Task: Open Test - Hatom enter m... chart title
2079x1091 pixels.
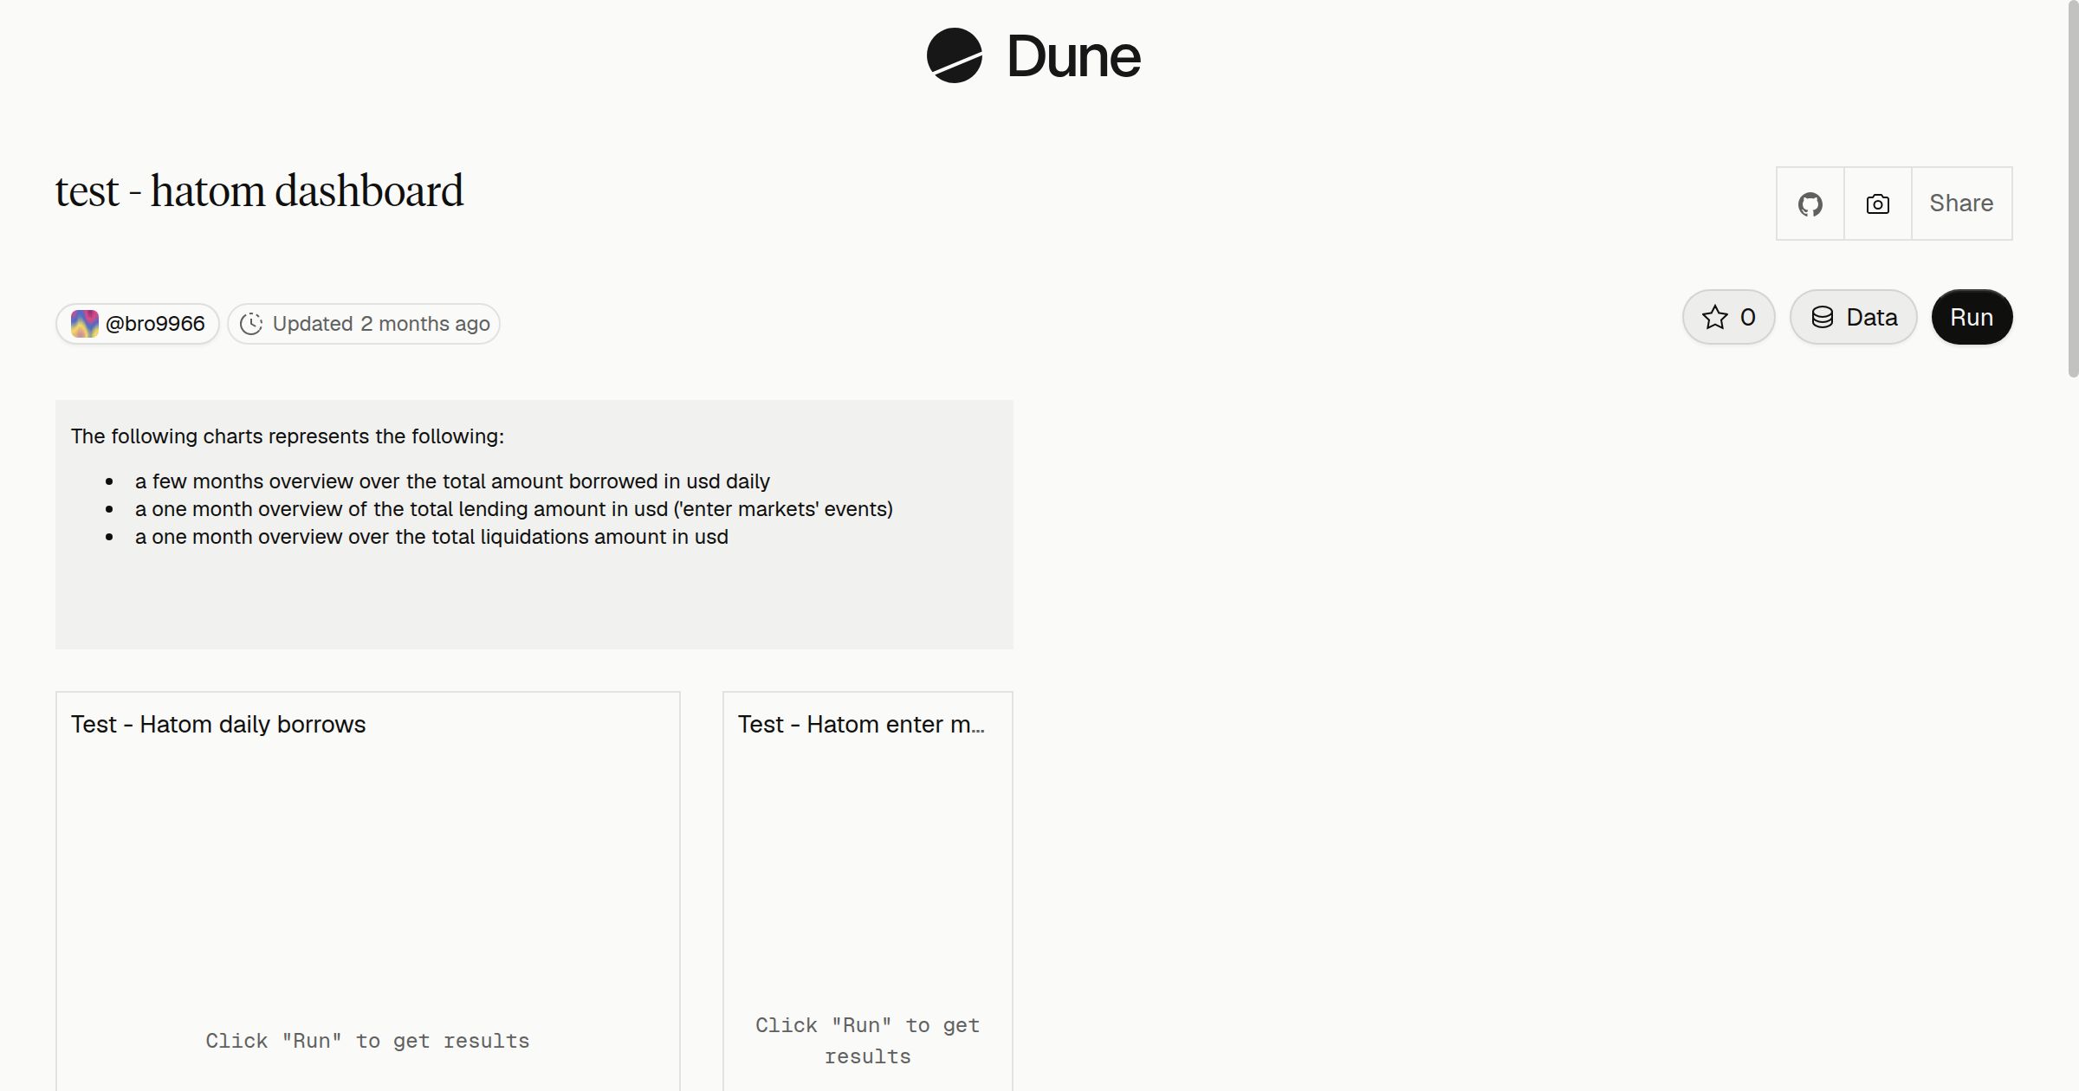Action: pyautogui.click(x=861, y=724)
